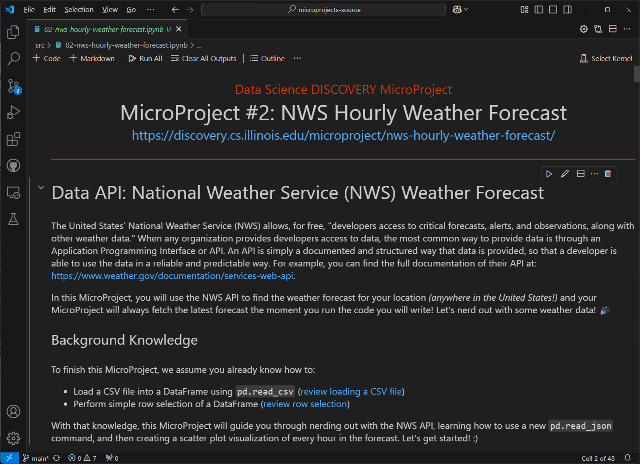The image size is (640, 464).
Task: Go back with the left arrow
Action: point(175,10)
